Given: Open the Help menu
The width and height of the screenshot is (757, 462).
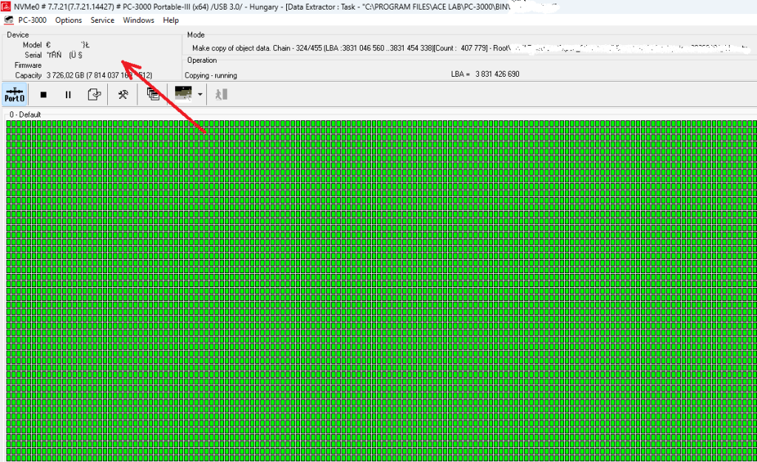Looking at the screenshot, I should pos(171,20).
